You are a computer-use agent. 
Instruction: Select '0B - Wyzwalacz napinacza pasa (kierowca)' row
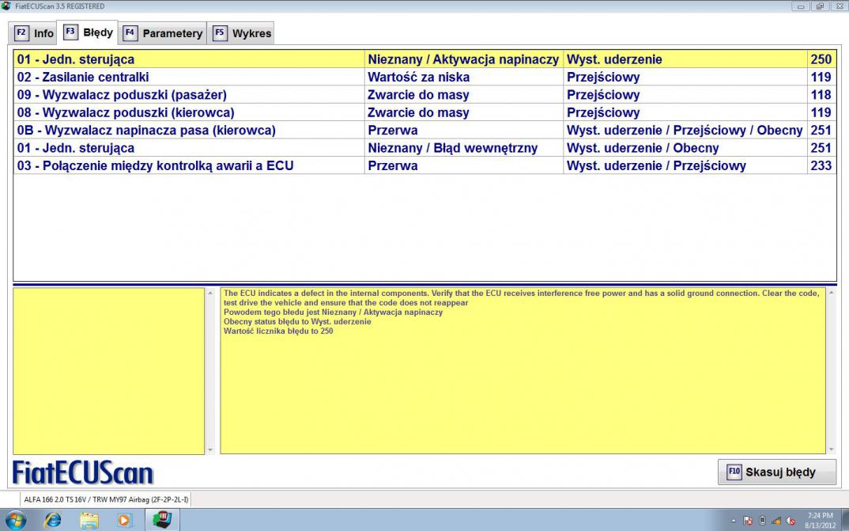pyautogui.click(x=424, y=130)
